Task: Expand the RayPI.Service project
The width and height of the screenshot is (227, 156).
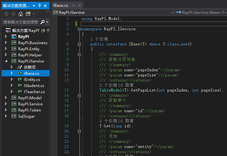Action: click(6, 104)
